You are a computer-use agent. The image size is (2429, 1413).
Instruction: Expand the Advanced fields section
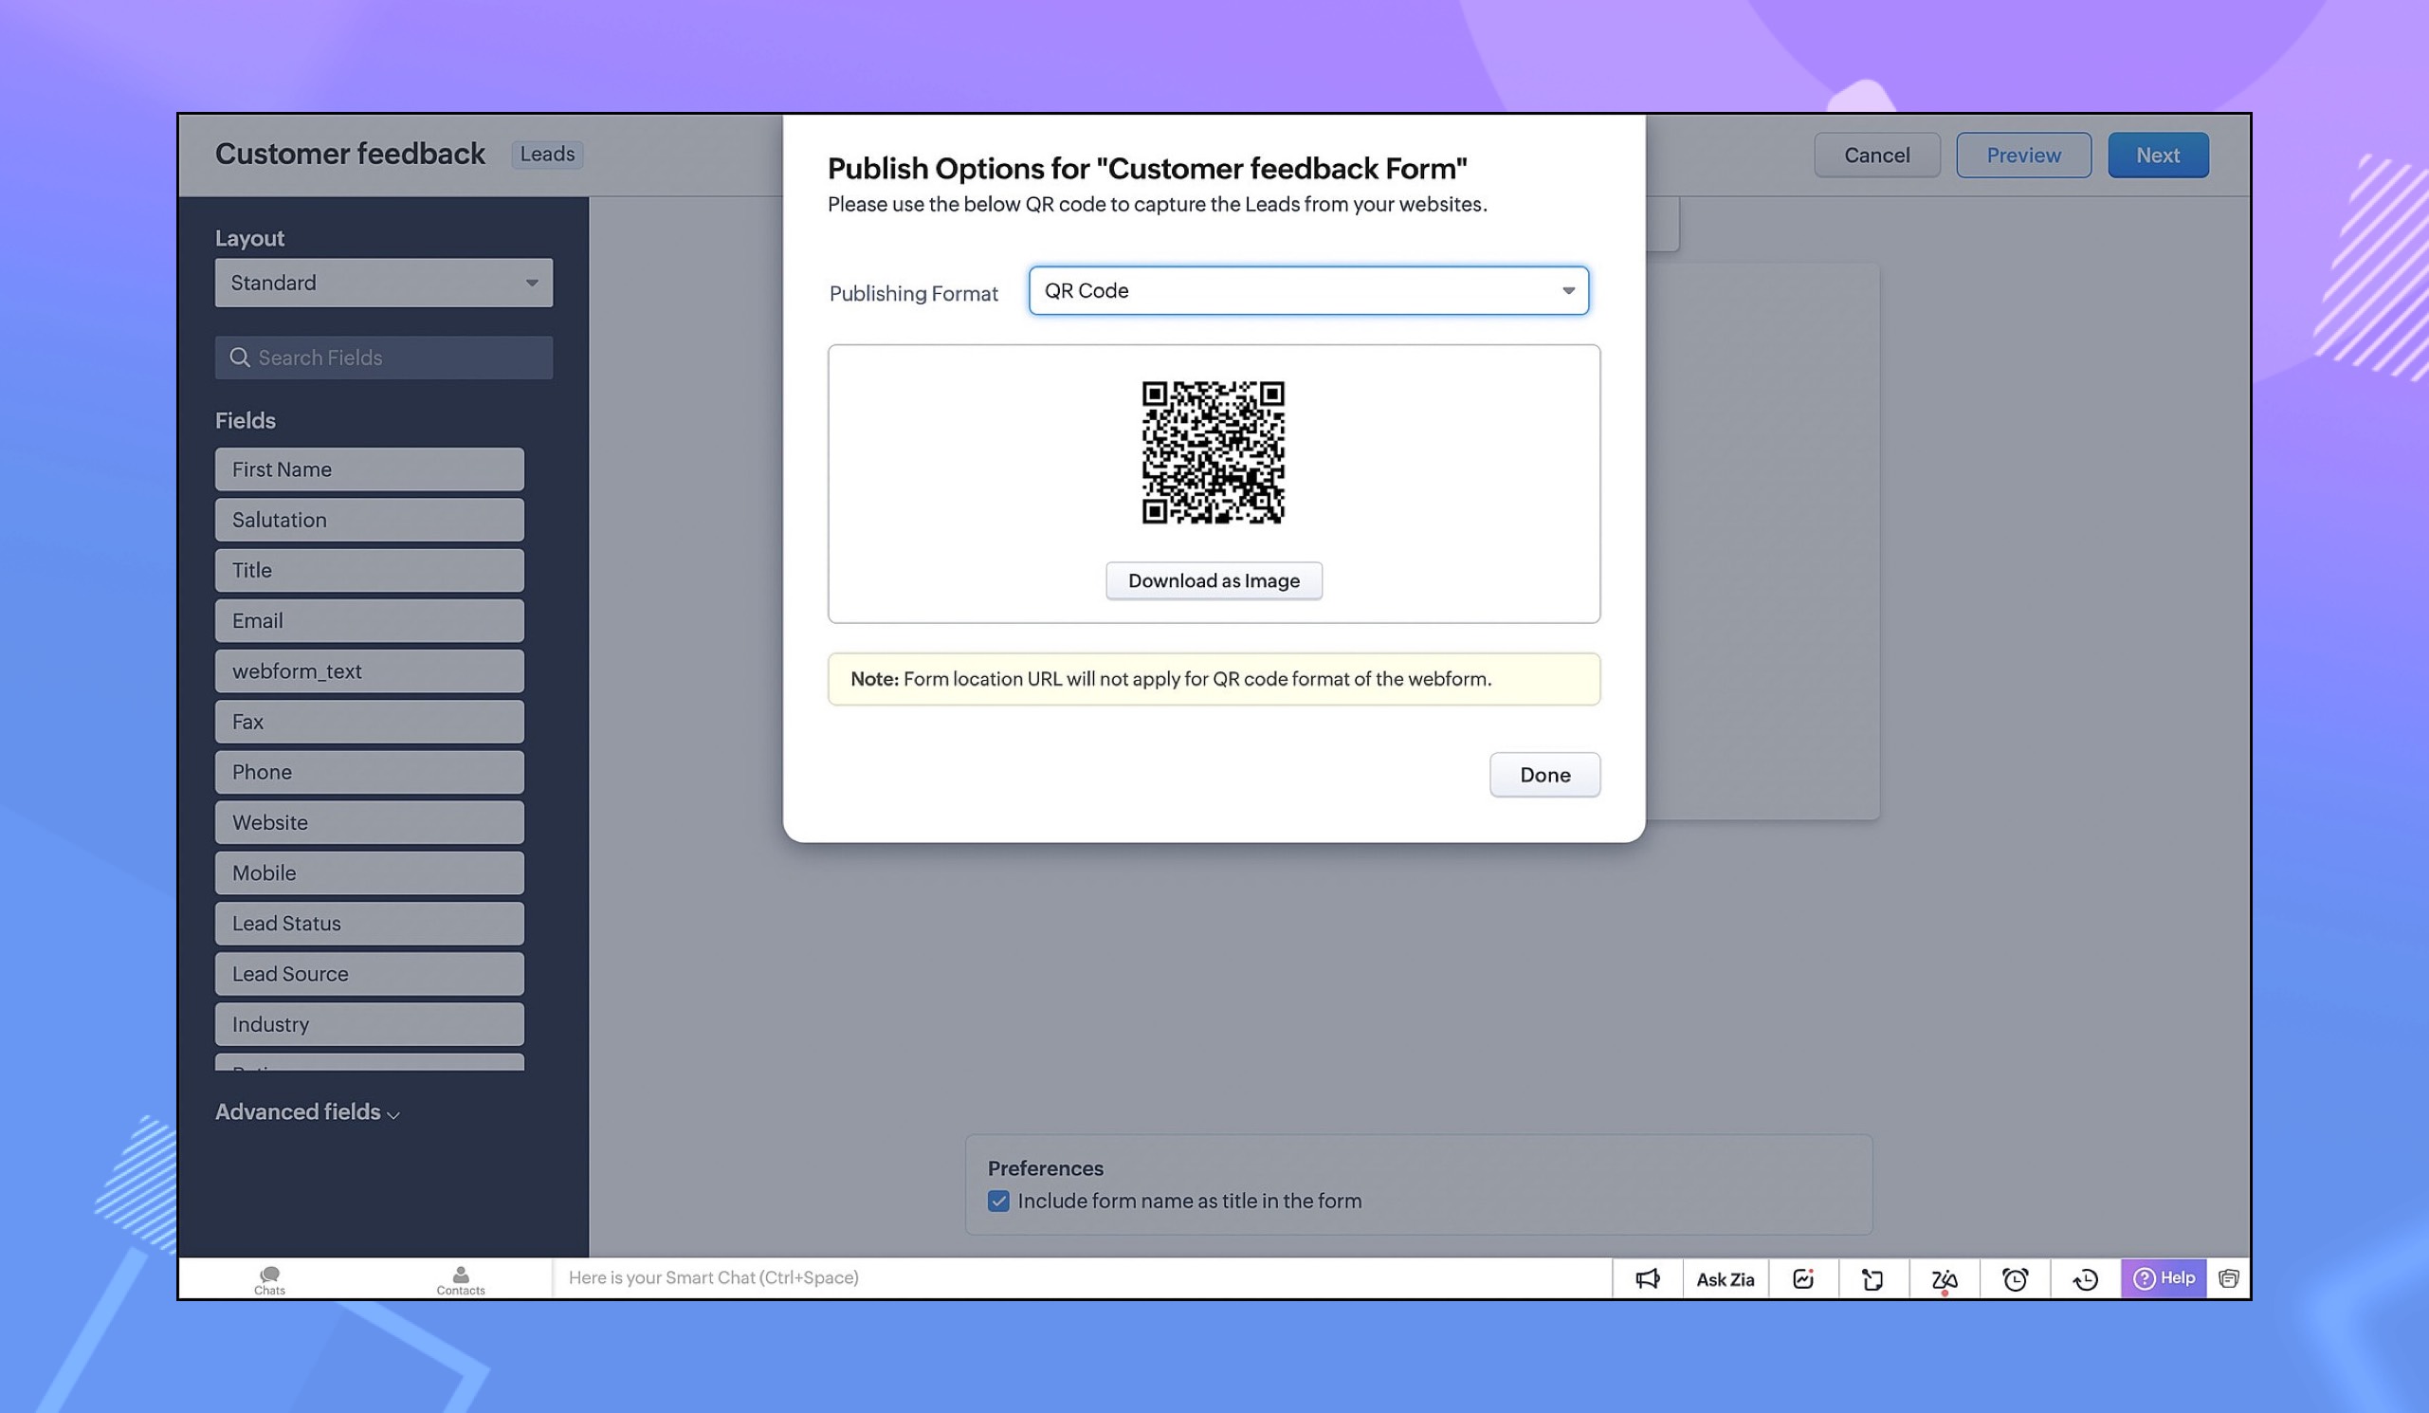(x=306, y=1112)
